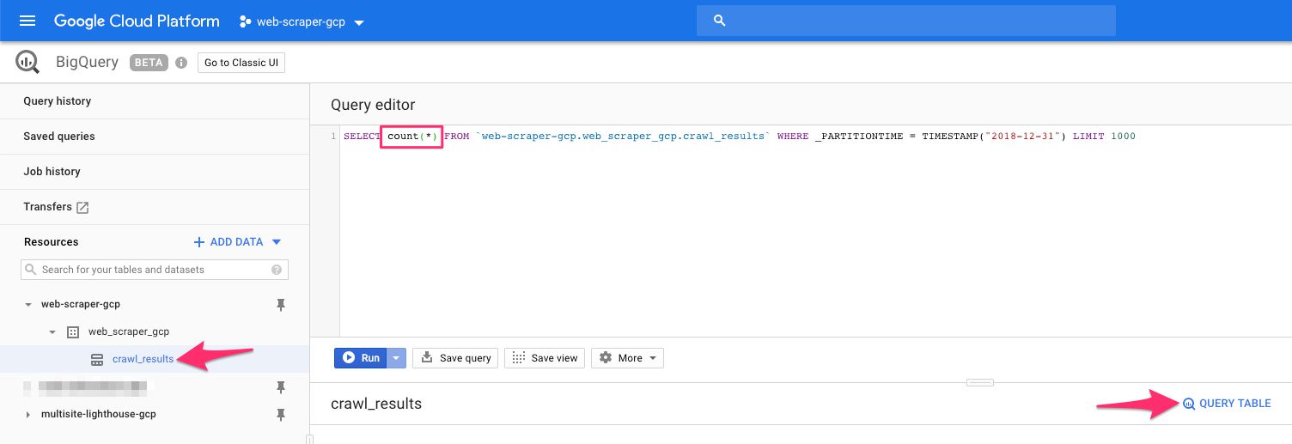Open the hamburger navigation menu
Image resolution: width=1292 pixels, height=444 pixels.
[27, 21]
